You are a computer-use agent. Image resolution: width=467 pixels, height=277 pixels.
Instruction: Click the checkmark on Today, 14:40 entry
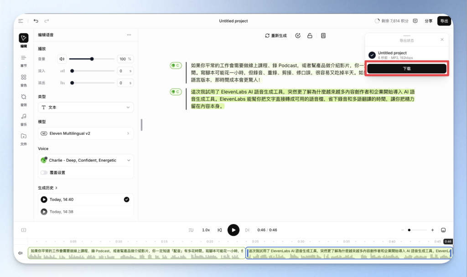click(x=127, y=200)
